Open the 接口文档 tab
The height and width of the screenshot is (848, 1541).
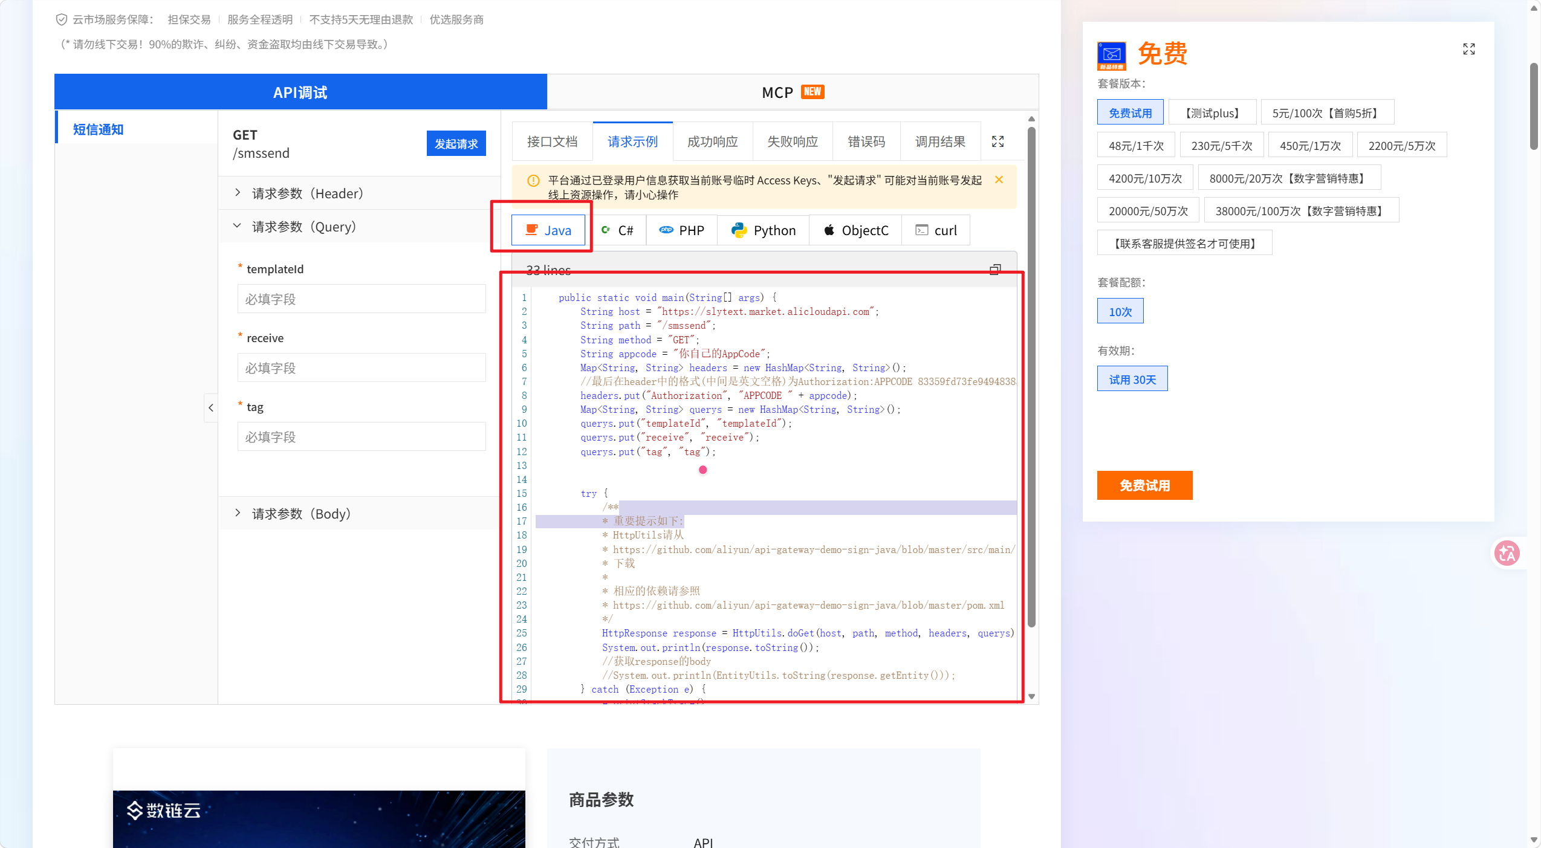pos(552,141)
